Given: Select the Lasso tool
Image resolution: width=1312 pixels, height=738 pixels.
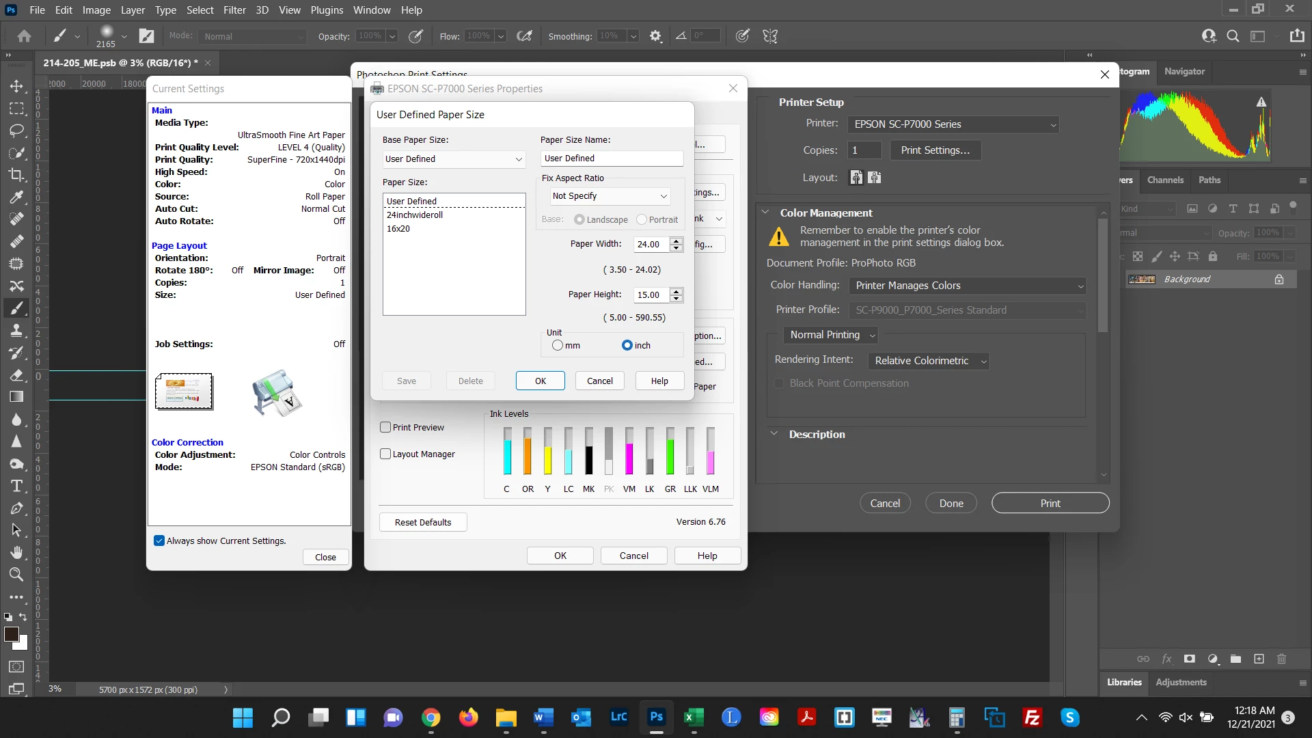Looking at the screenshot, I should point(16,131).
